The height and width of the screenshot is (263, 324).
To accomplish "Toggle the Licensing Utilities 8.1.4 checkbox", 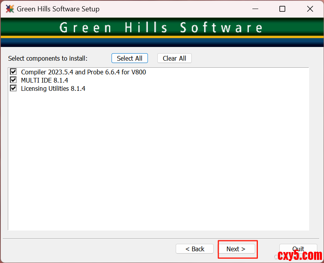I will (x=13, y=88).
